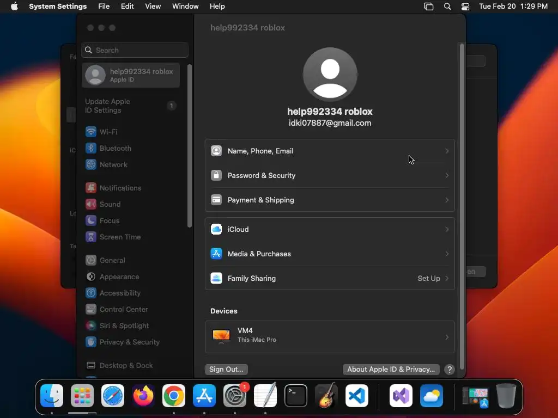Viewport: 558px width, 418px height.
Task: Launch Safari from the Dock
Action: (x=113, y=396)
